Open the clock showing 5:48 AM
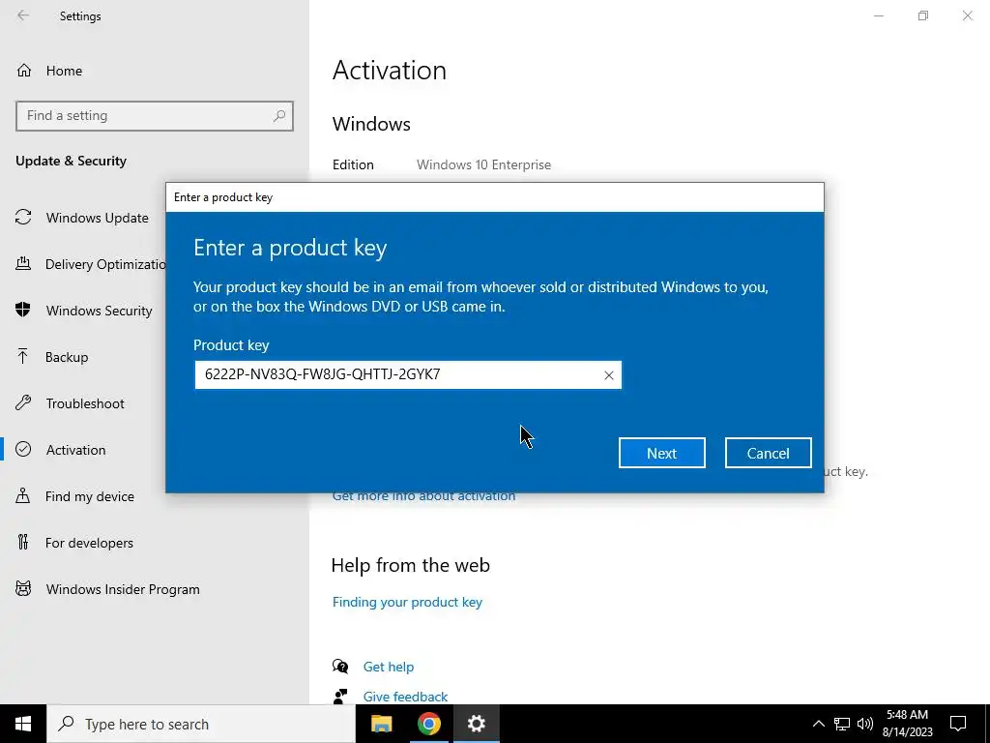This screenshot has width=990, height=743. [x=907, y=724]
